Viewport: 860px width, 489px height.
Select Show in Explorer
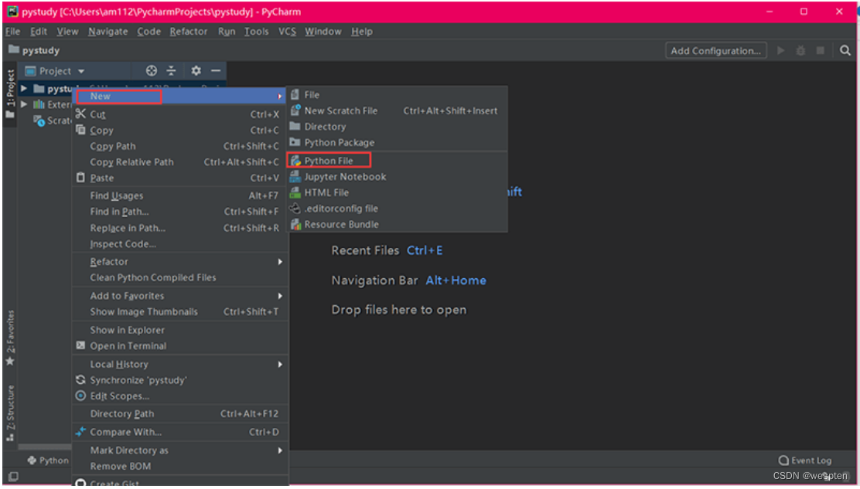(180, 330)
